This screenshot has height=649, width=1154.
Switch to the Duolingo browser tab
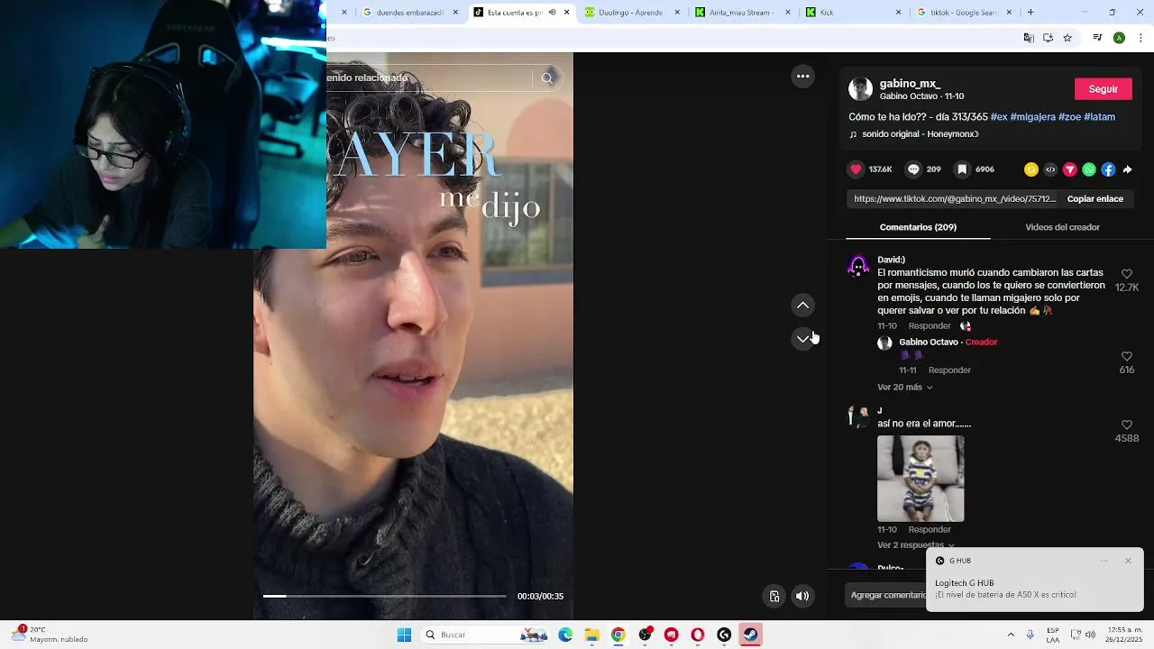coord(633,13)
